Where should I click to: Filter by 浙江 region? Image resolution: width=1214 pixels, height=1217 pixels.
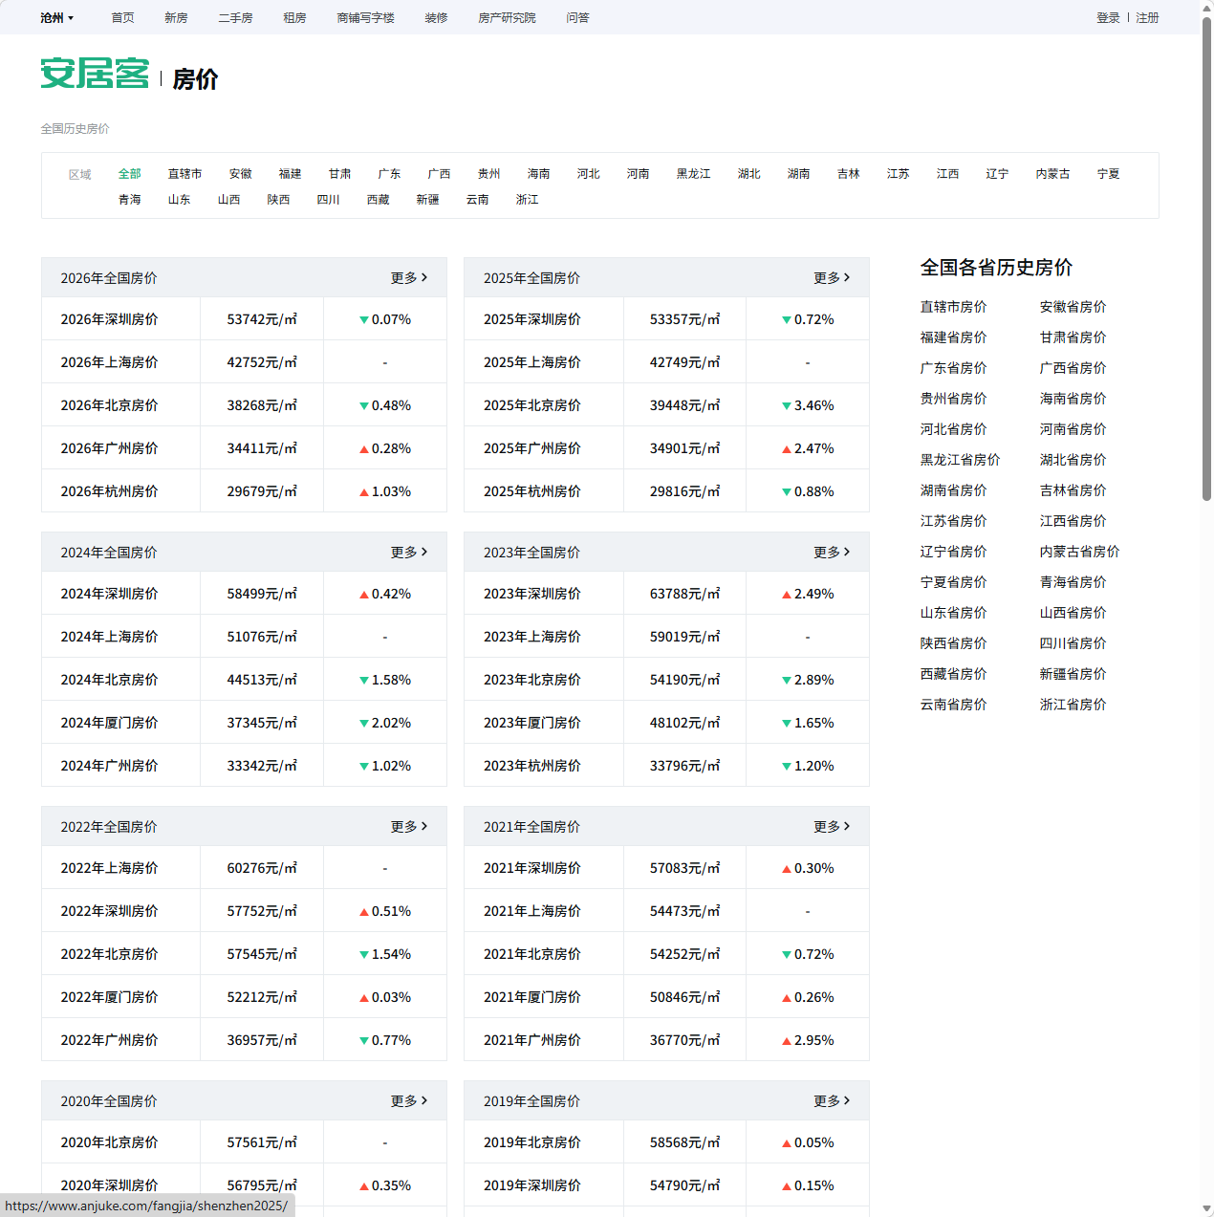527,200
